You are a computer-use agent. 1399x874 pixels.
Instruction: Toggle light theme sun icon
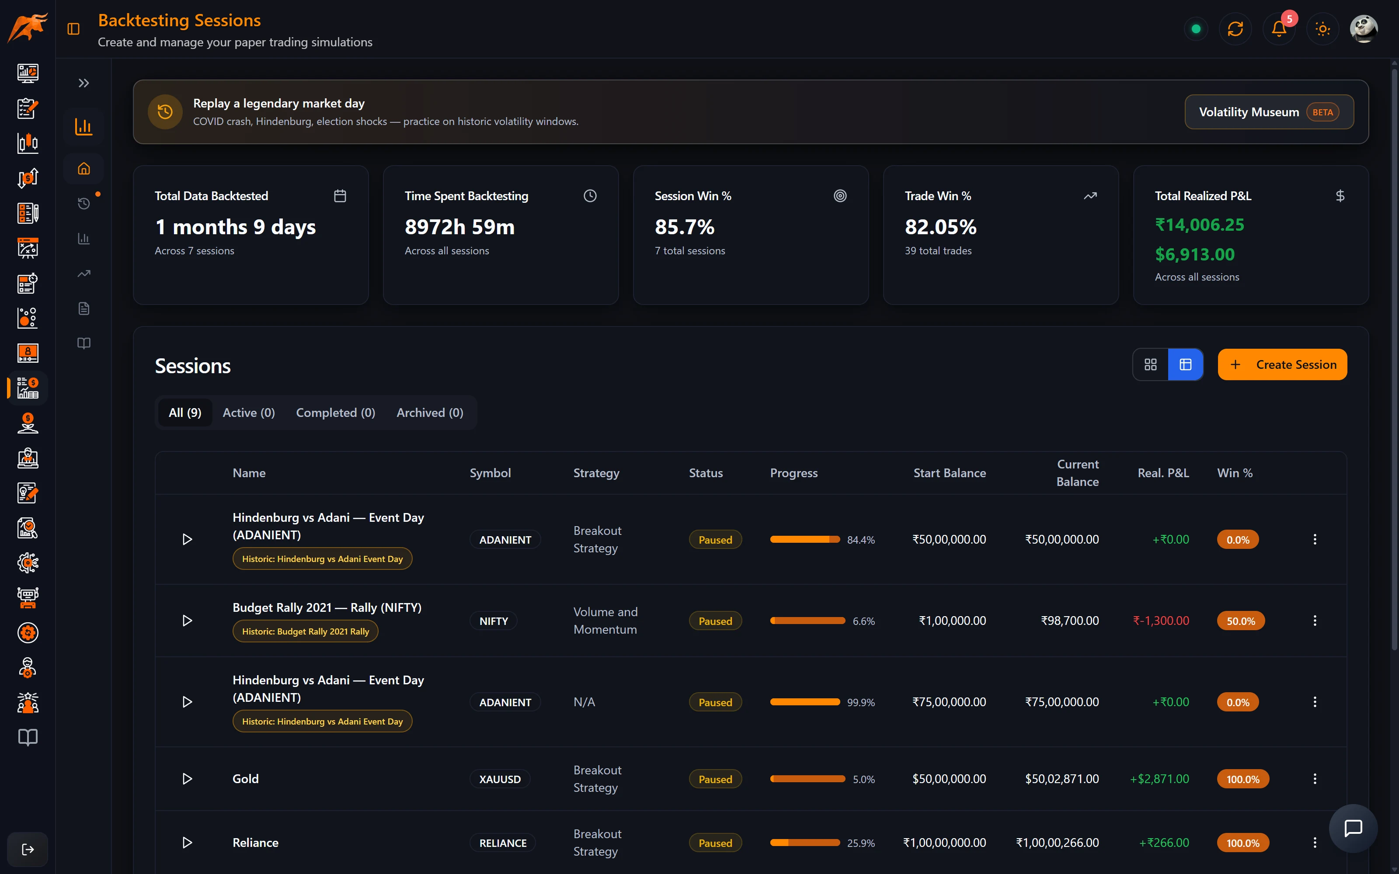(x=1322, y=29)
